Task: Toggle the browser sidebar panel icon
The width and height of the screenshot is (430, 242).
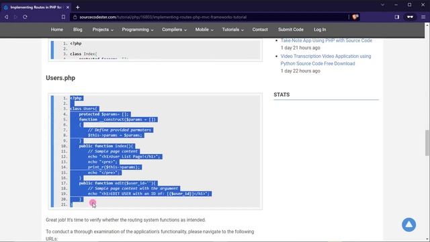Action: (397, 17)
